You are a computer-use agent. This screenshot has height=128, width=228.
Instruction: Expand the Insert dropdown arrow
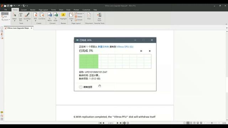point(71,21)
